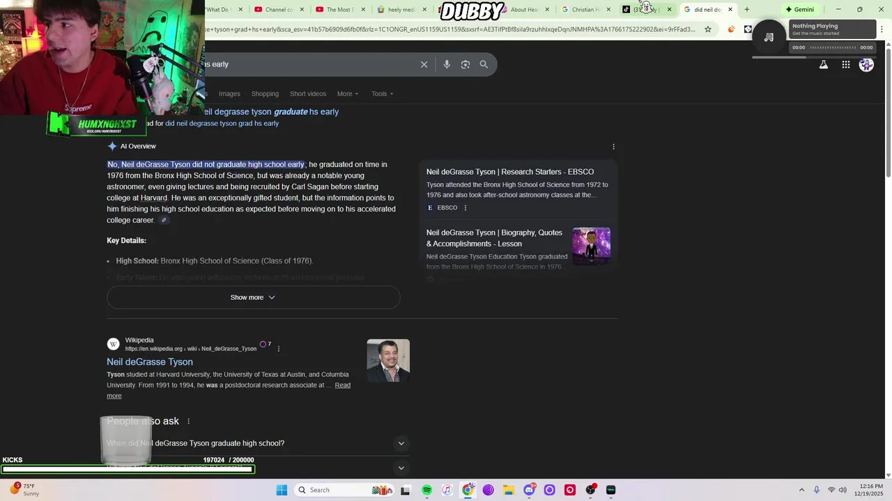The image size is (892, 501).
Task: Expand AI Overview with Show more
Action: coord(253,297)
